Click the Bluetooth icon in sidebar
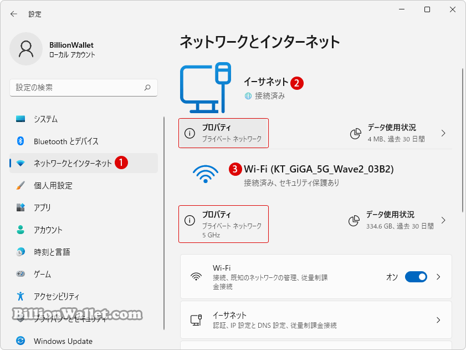Image resolution: width=466 pixels, height=350 pixels. [21, 141]
